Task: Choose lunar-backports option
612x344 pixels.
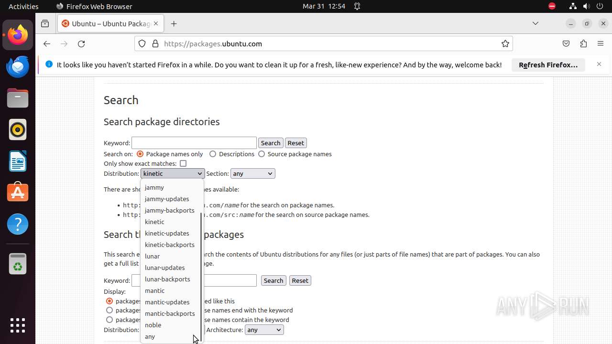Action: click(x=171, y=279)
